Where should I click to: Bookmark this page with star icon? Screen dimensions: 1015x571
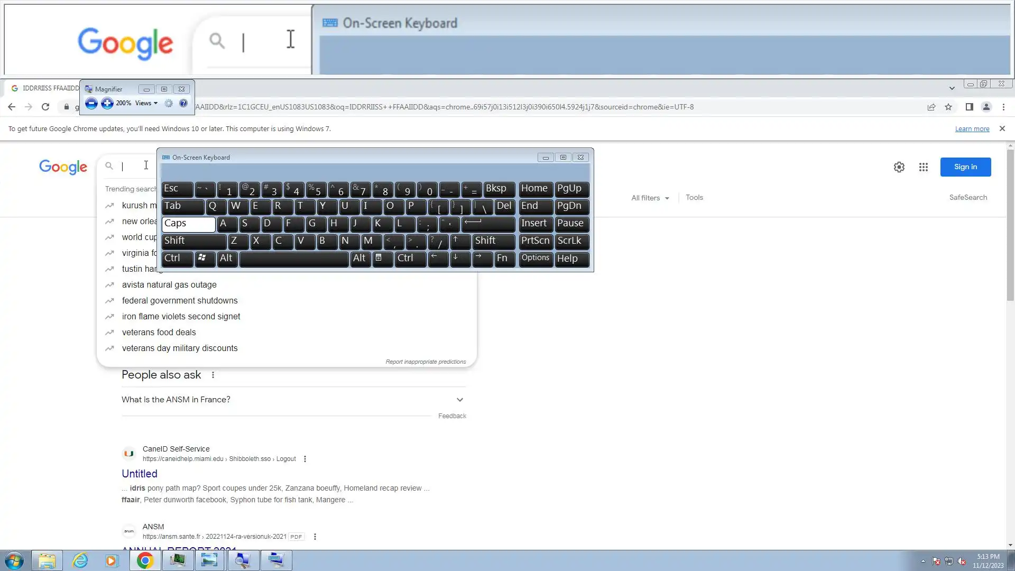[948, 107]
